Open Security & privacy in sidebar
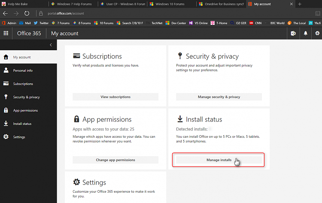The width and height of the screenshot is (322, 203). coord(28,97)
